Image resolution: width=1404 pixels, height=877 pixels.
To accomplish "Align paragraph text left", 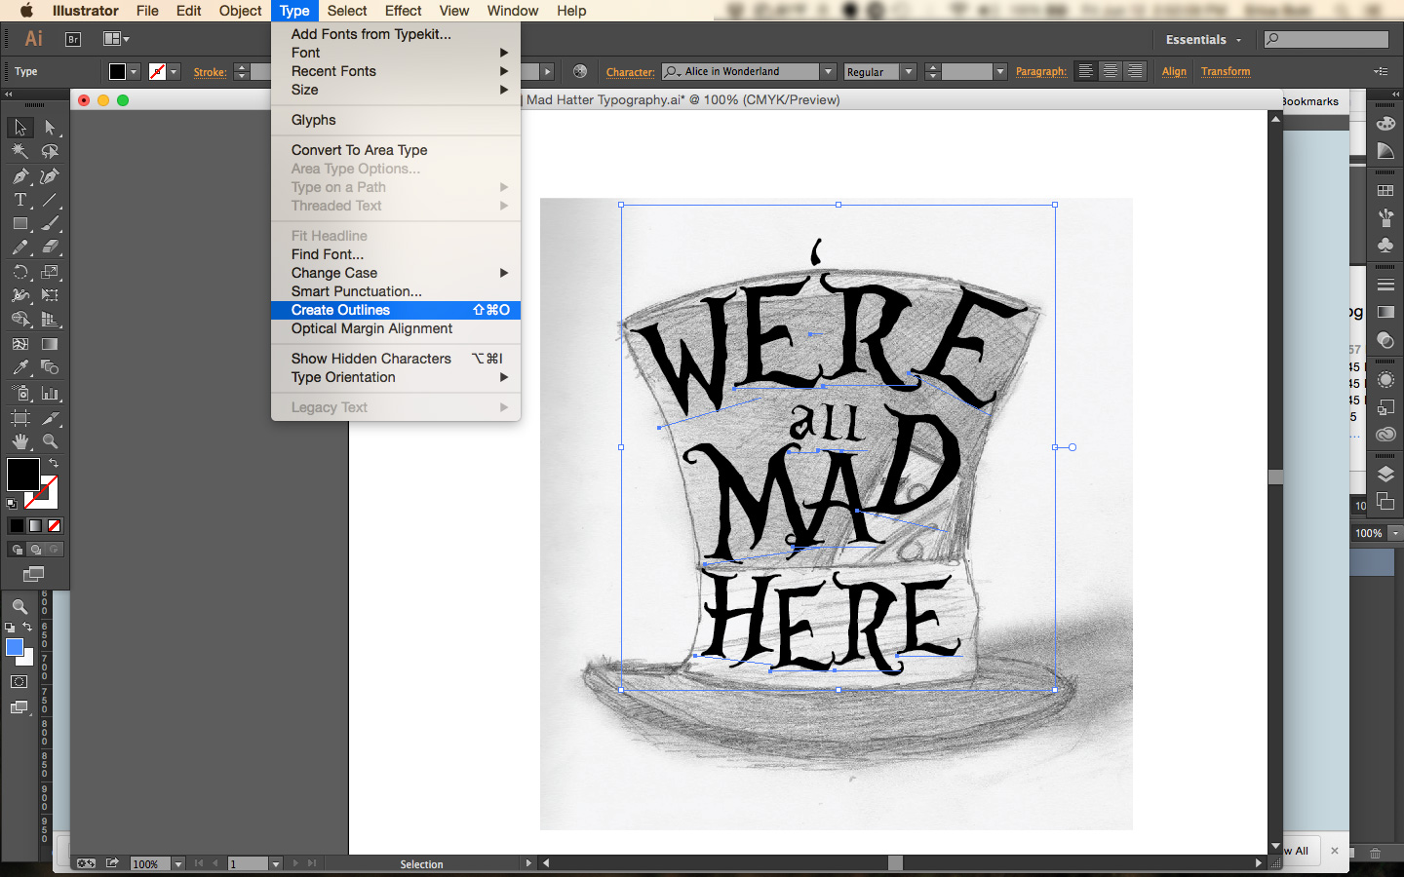I will coord(1085,71).
